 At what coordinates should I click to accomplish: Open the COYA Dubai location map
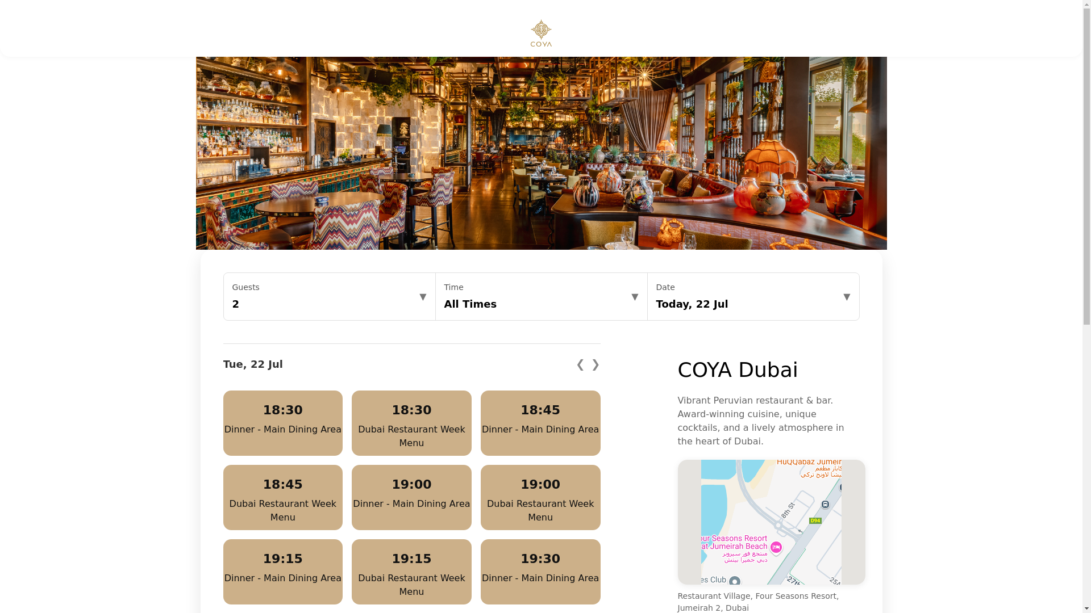pyautogui.click(x=771, y=522)
